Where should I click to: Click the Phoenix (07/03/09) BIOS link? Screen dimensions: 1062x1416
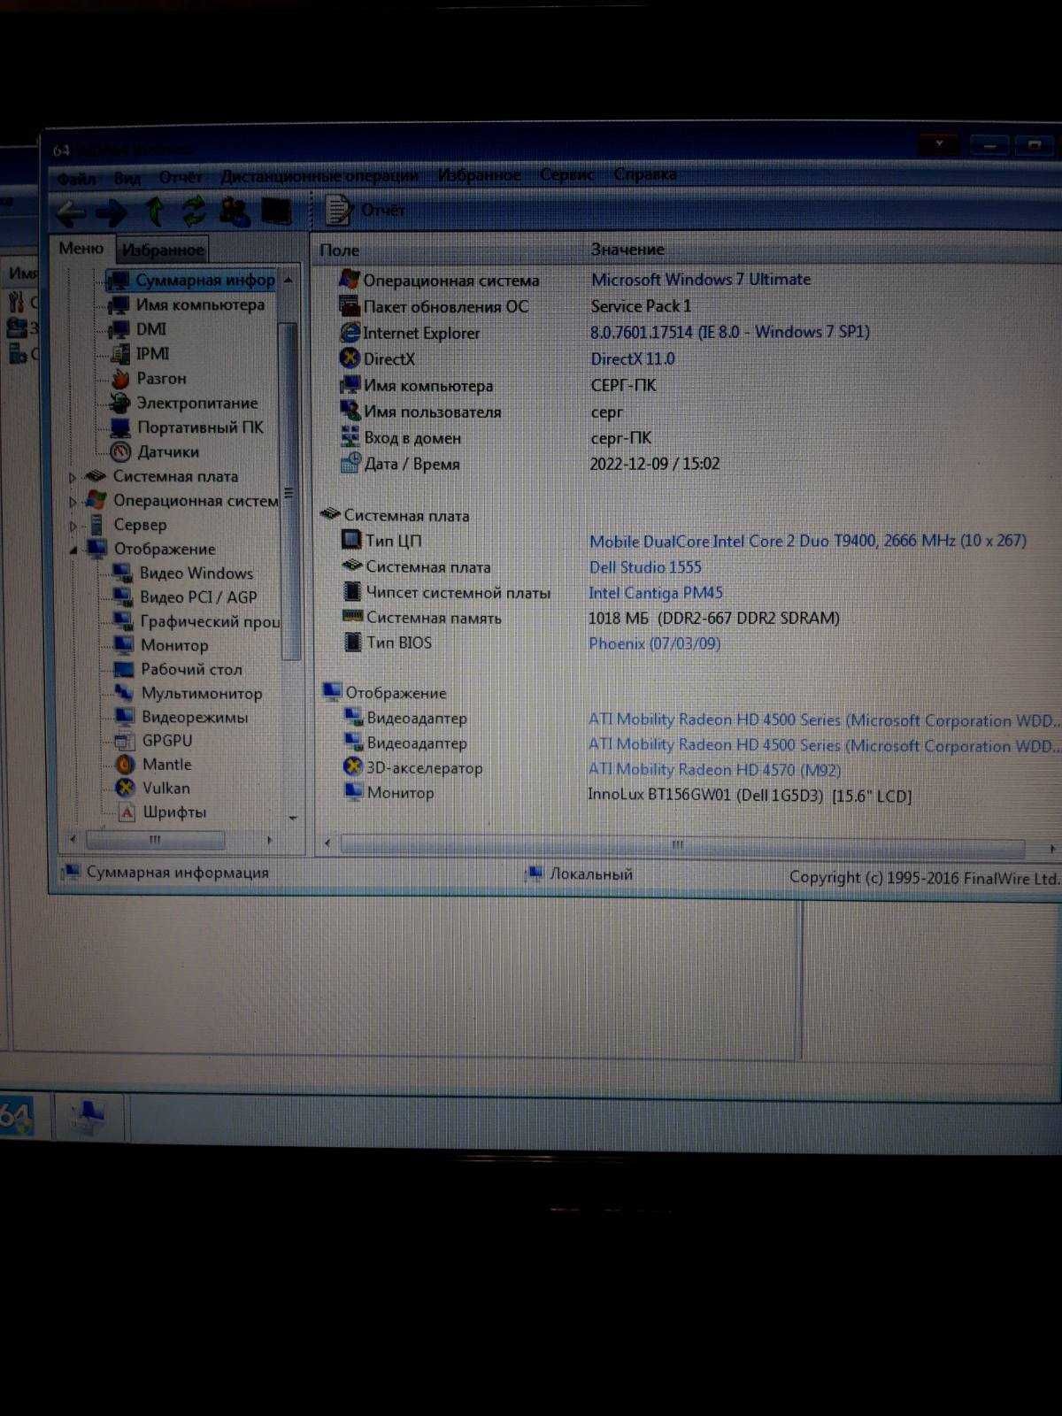[x=654, y=643]
